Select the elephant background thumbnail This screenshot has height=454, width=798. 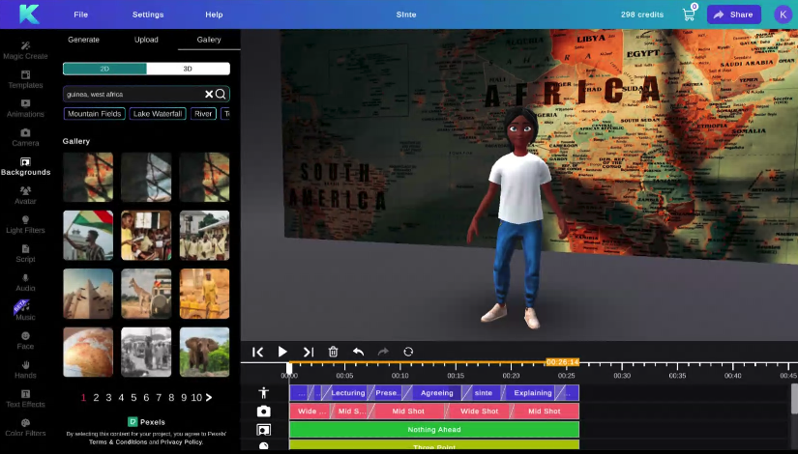[204, 352]
